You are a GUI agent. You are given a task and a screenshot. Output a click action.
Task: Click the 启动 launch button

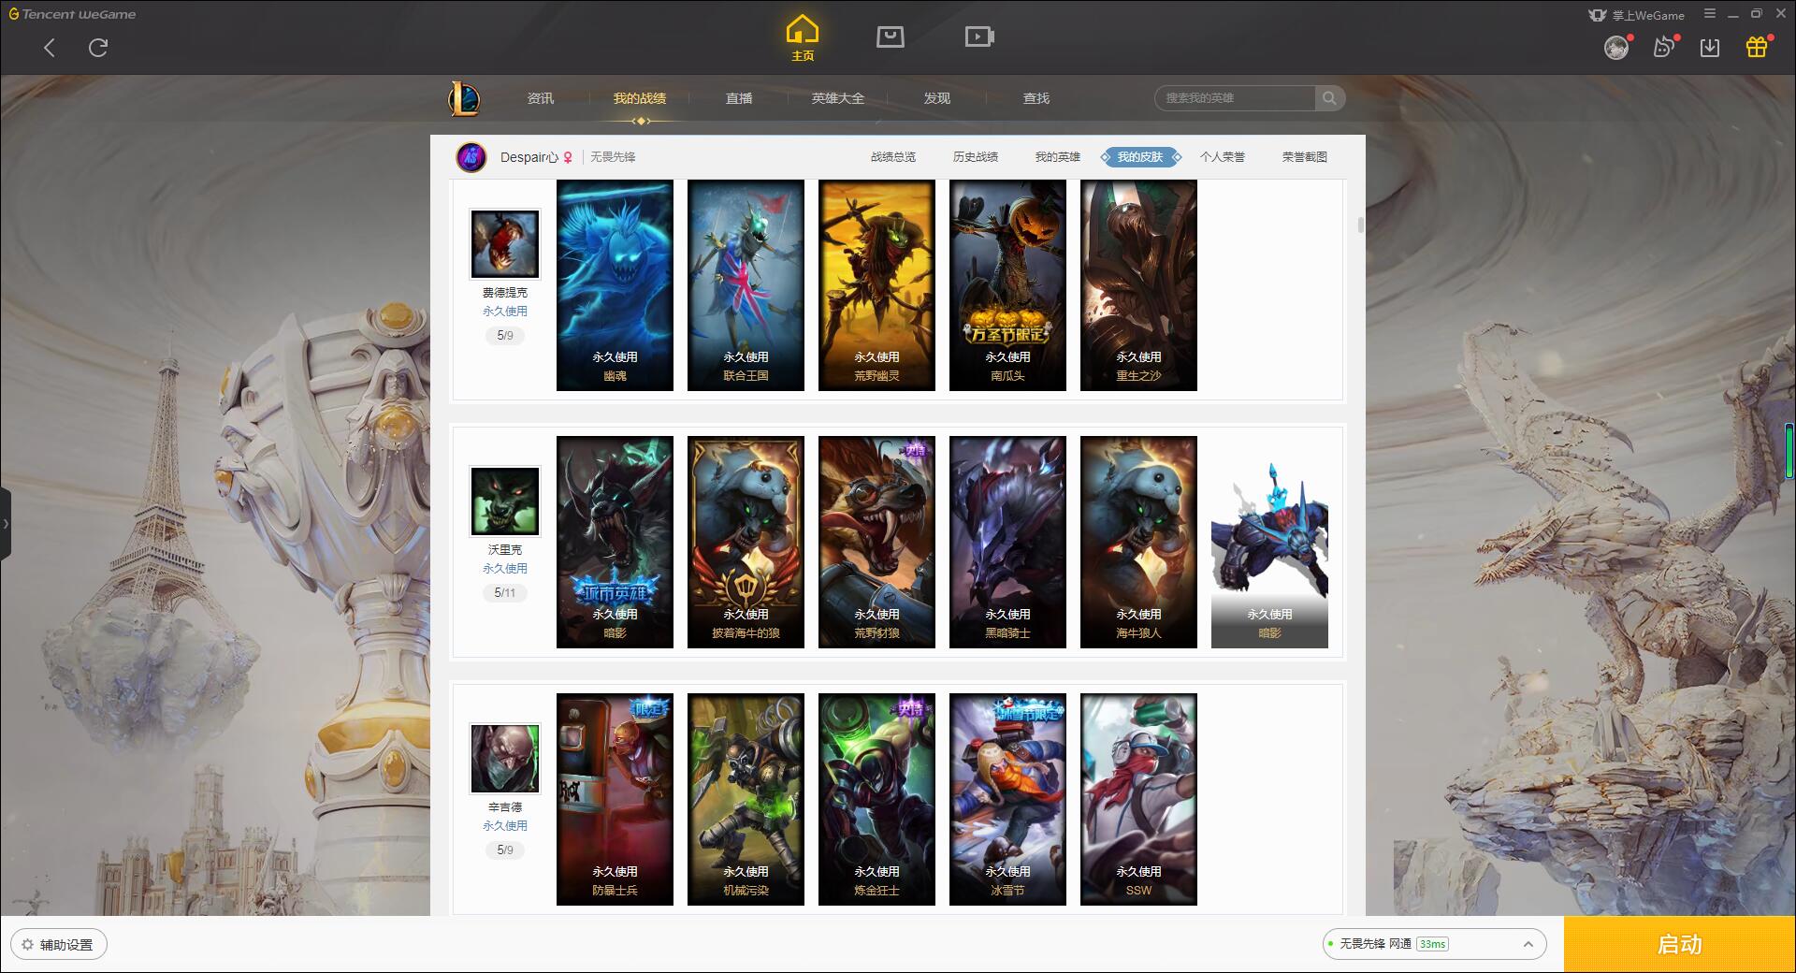click(1680, 945)
